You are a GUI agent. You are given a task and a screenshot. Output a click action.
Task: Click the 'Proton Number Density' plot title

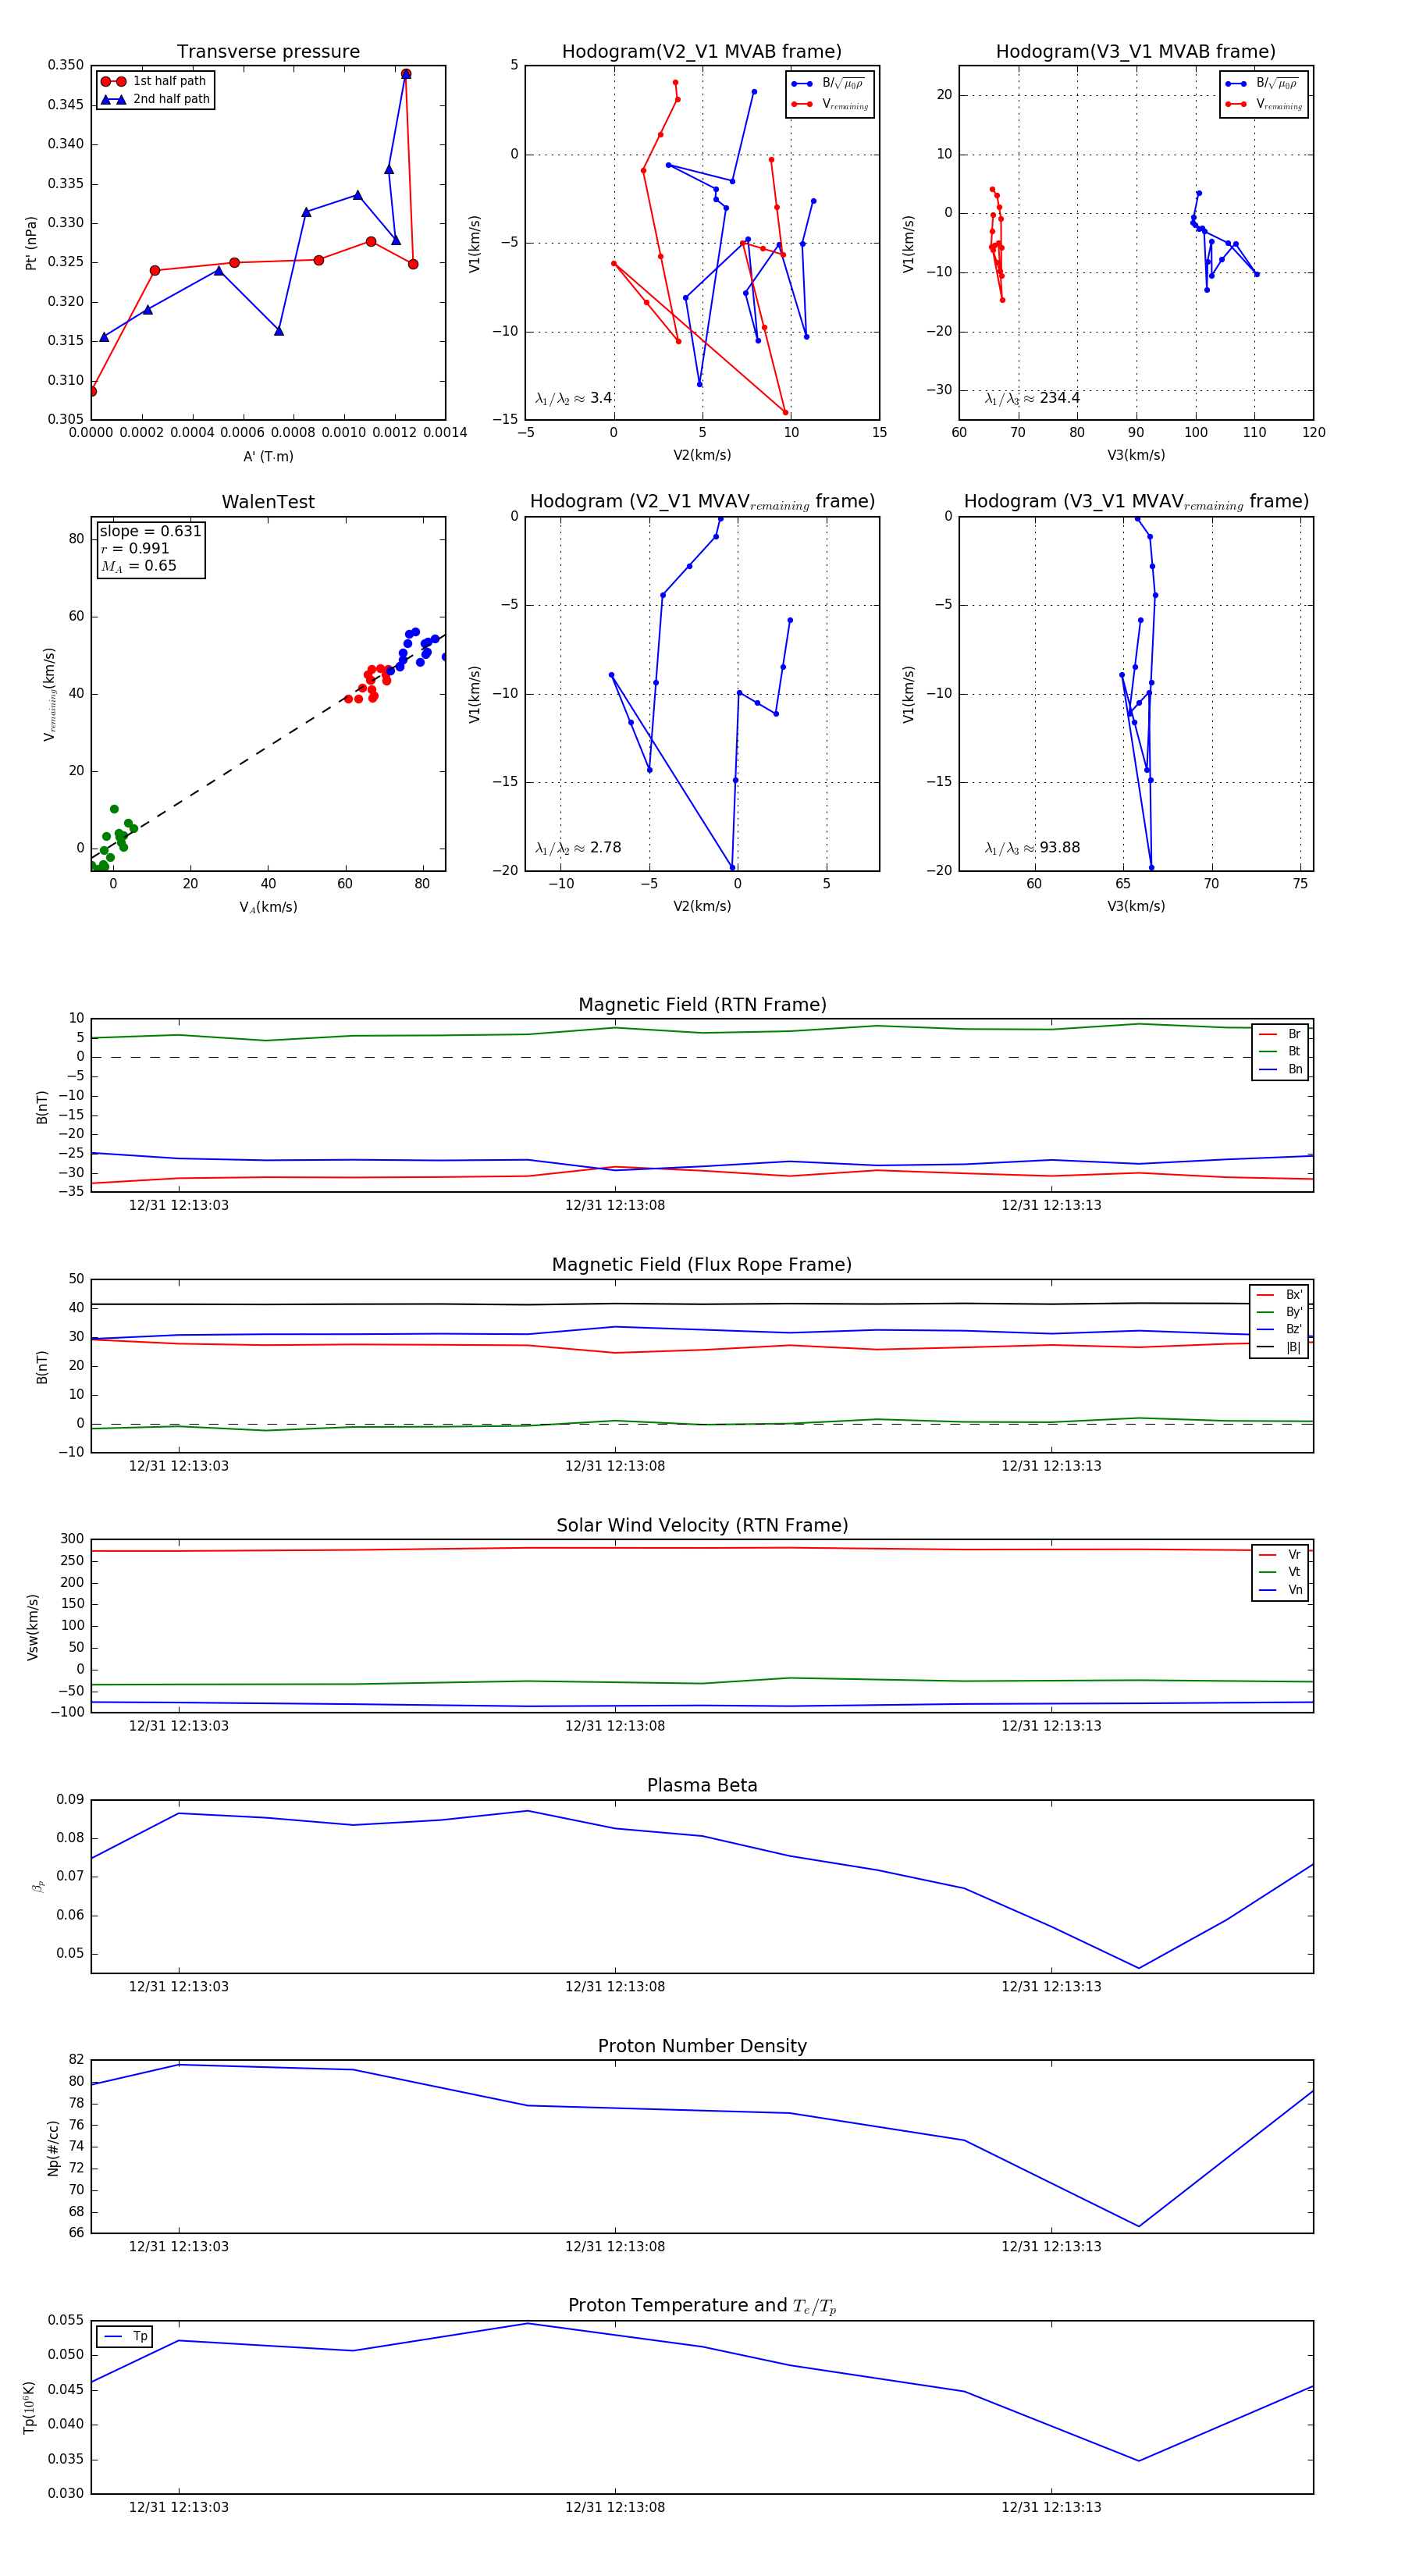tap(702, 2046)
